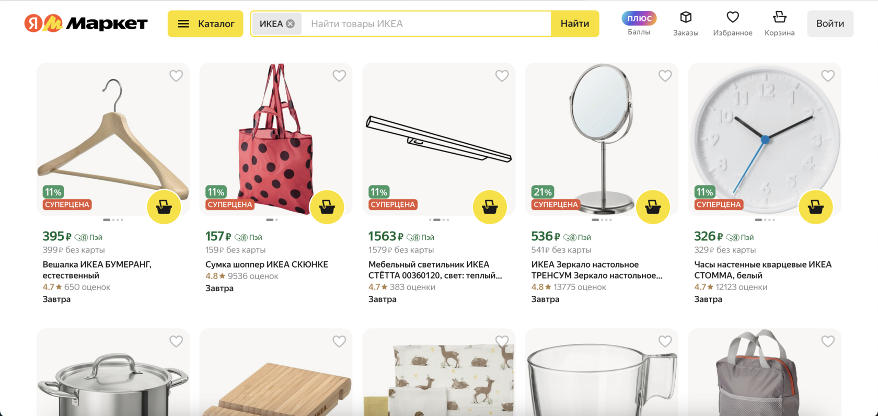Remove the ИКЕА search filter chip
Image resolution: width=878 pixels, height=416 pixels.
tap(291, 24)
